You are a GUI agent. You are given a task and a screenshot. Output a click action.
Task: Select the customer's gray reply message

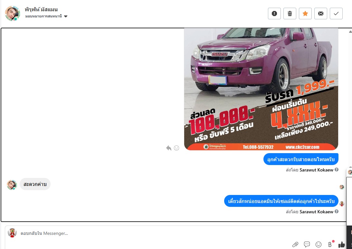pos(35,184)
